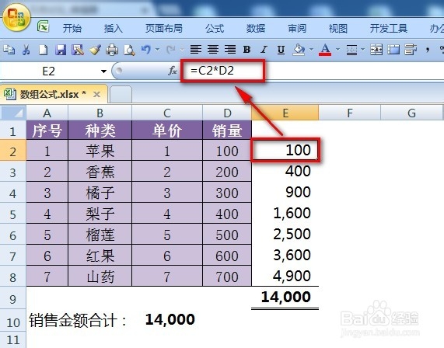
Task: Save the workbook using the floppy disk icon
Action: pos(61,50)
